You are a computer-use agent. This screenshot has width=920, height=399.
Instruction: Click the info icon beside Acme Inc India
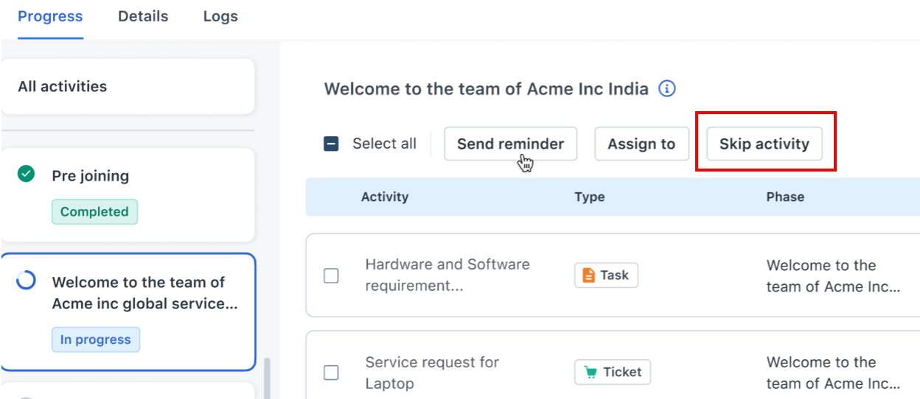click(666, 89)
